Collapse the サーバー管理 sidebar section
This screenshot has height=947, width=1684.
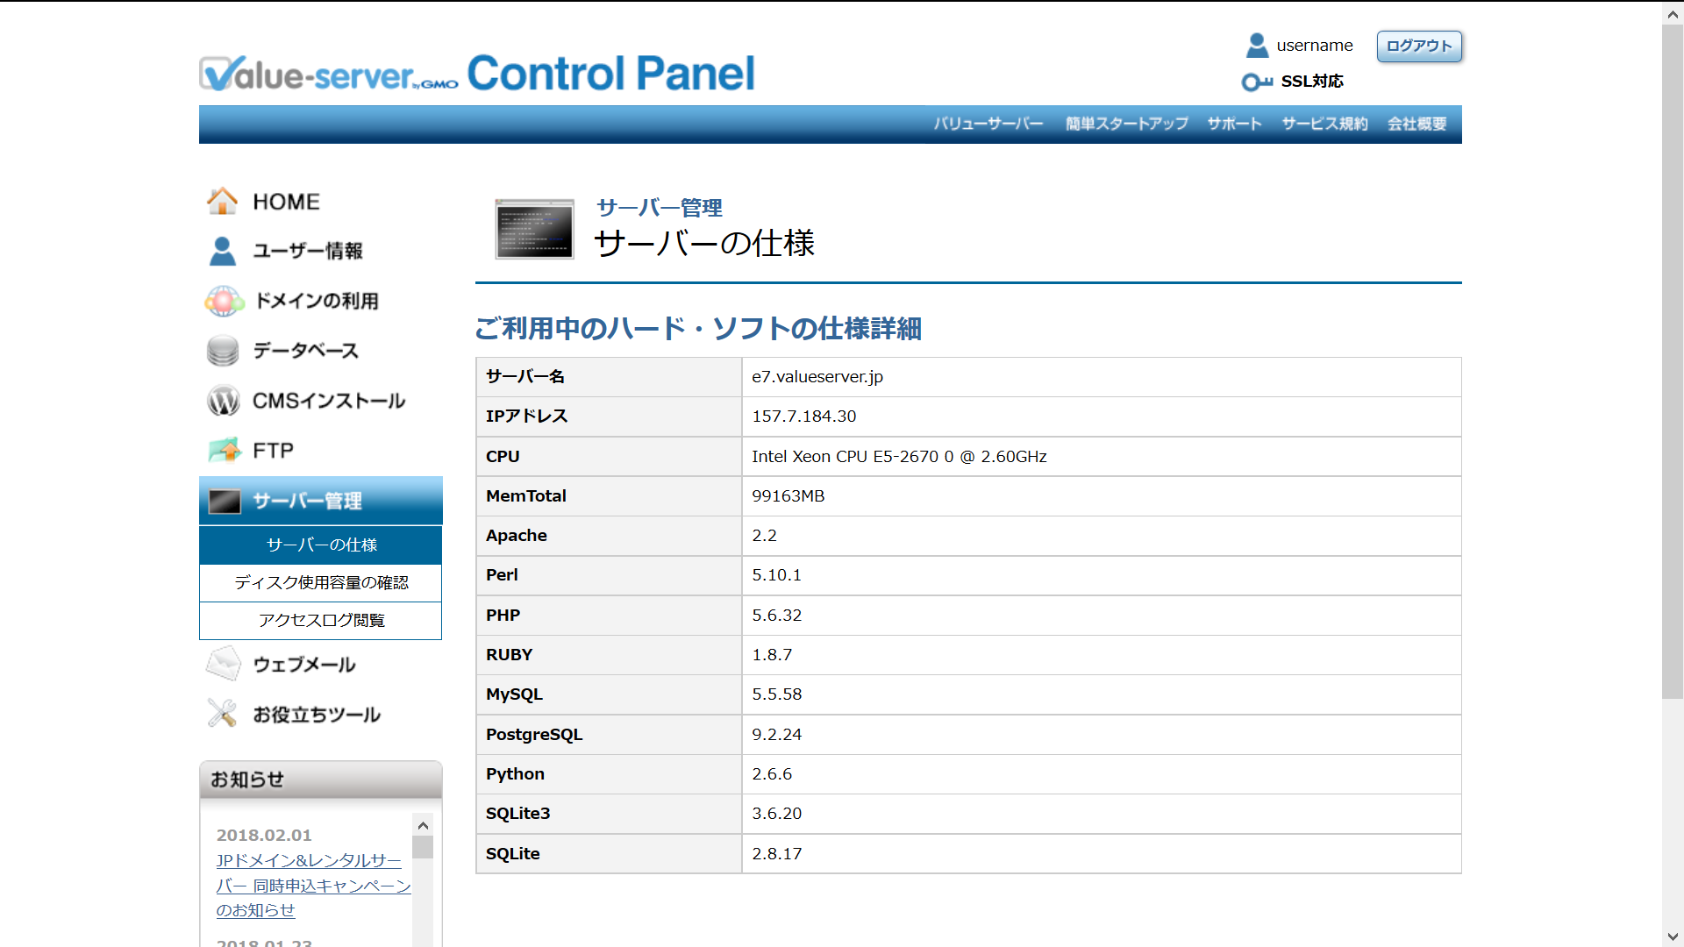click(x=320, y=501)
